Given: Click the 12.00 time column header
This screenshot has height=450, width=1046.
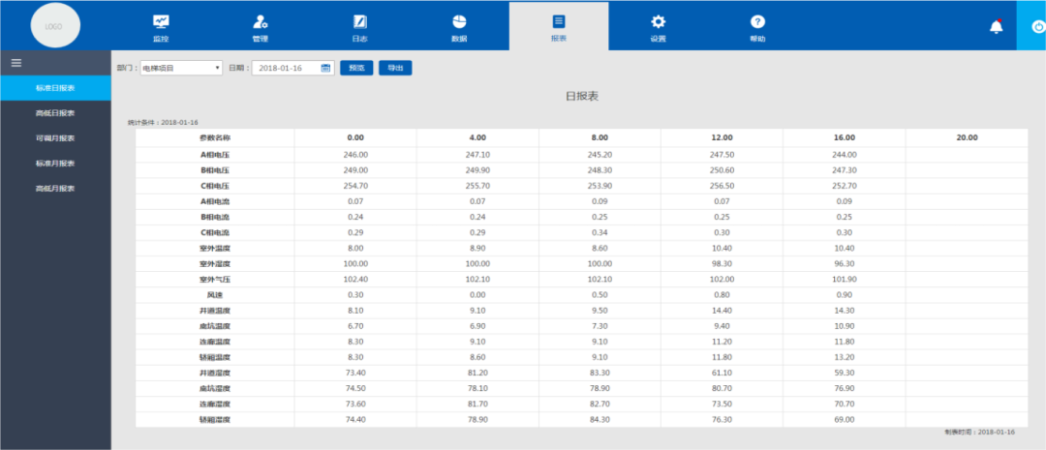Looking at the screenshot, I should pos(722,138).
